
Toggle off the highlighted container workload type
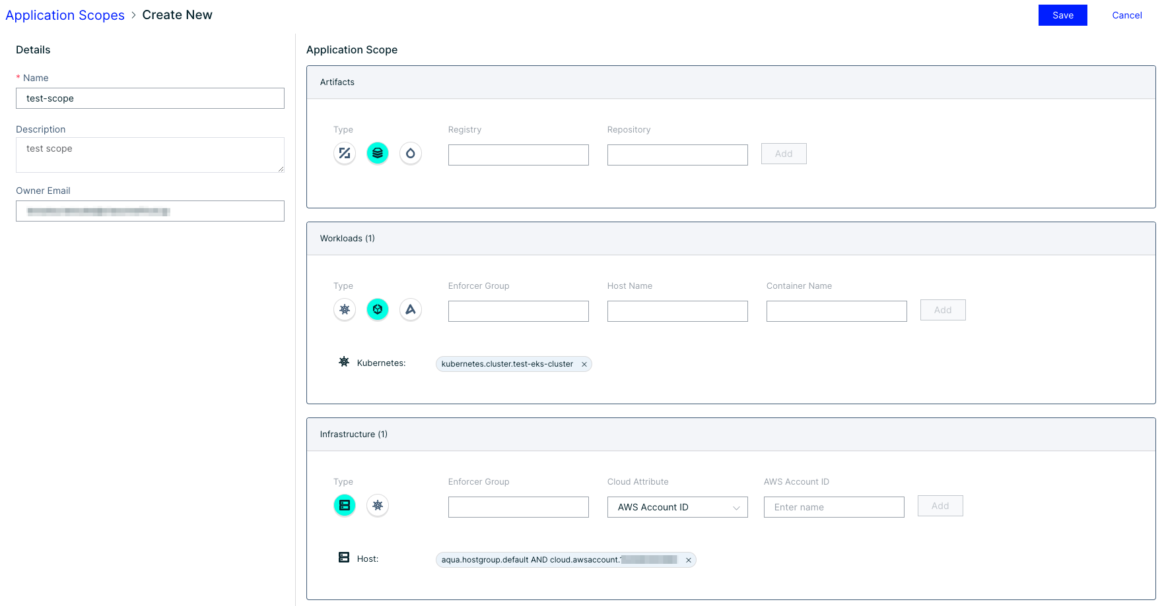coord(377,309)
